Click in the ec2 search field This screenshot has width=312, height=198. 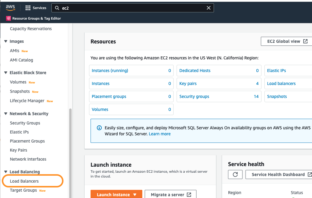132,8
